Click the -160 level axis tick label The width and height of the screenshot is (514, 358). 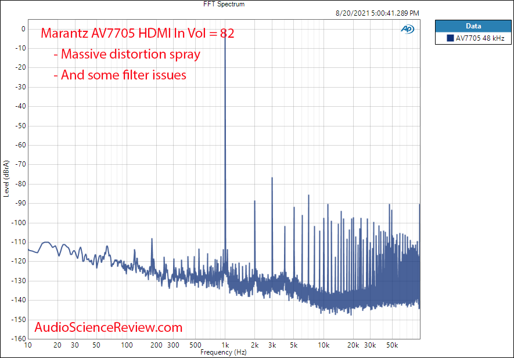[x=19, y=339]
